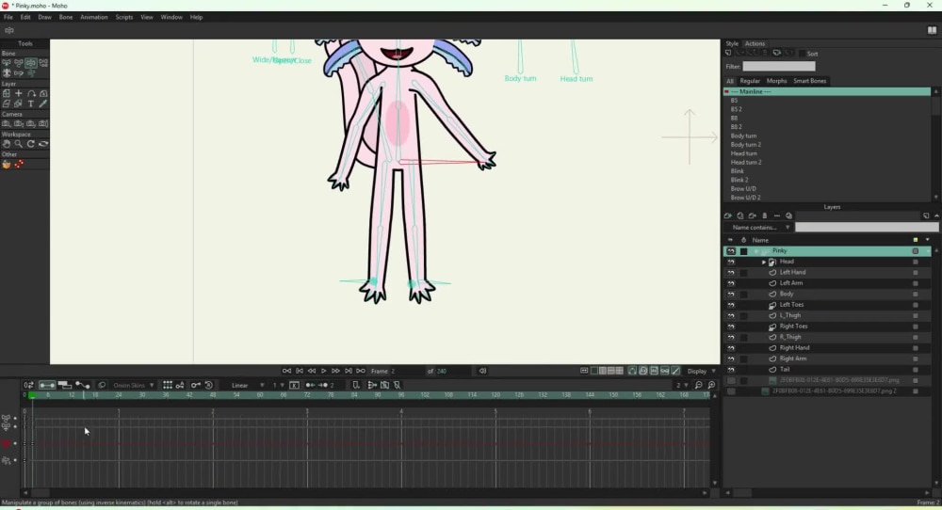Image resolution: width=942 pixels, height=510 pixels.
Task: Zoom out the timeline with minus magnifier
Action: tap(699, 385)
